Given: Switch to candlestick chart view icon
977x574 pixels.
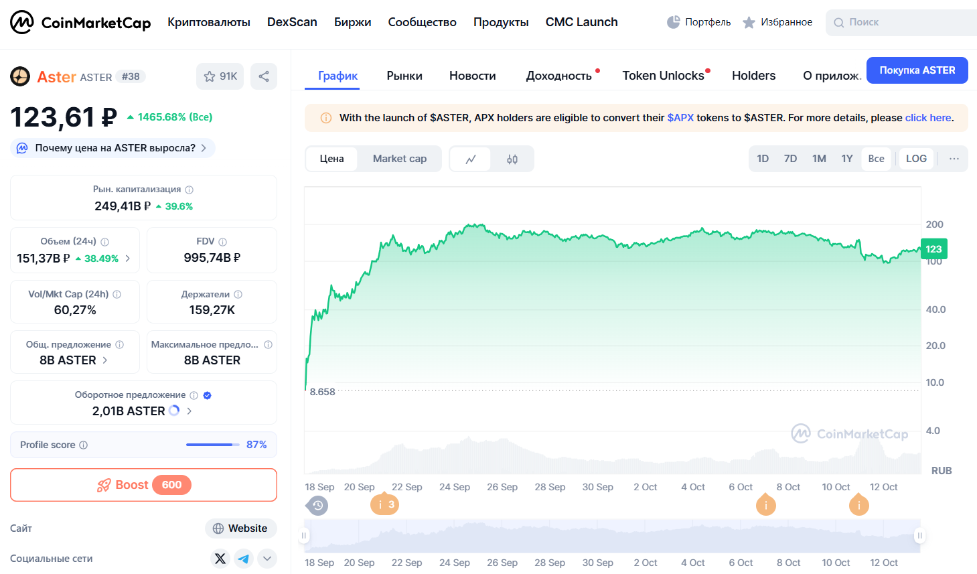Looking at the screenshot, I should 512,159.
